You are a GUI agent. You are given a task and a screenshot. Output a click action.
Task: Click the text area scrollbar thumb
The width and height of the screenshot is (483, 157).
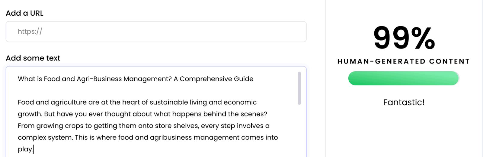tap(299, 88)
